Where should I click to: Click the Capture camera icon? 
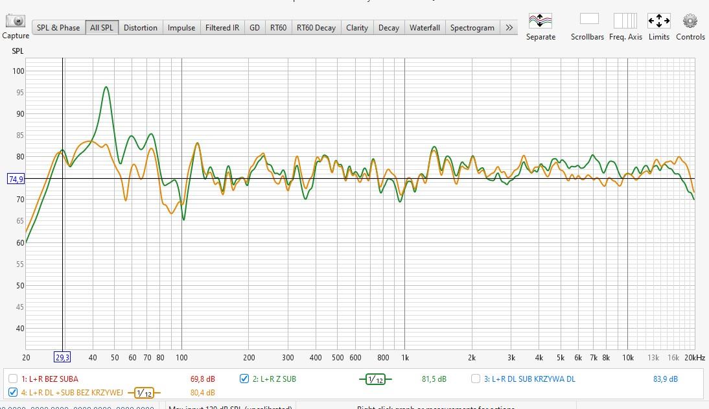pos(16,22)
